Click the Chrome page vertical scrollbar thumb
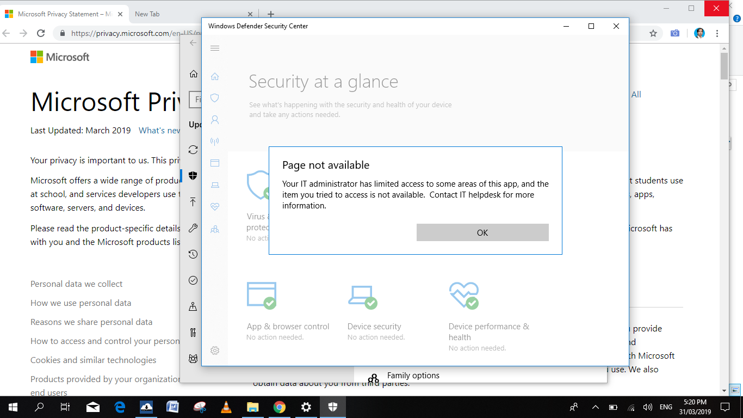743x418 pixels. (x=724, y=66)
